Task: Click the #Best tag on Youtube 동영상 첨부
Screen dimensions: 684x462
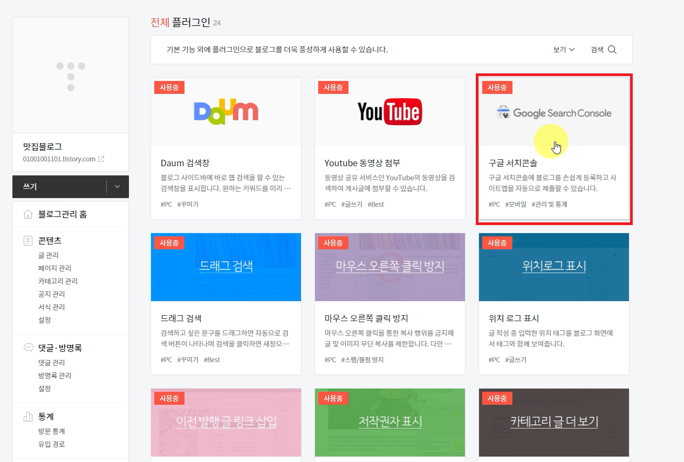Action: [x=376, y=205]
